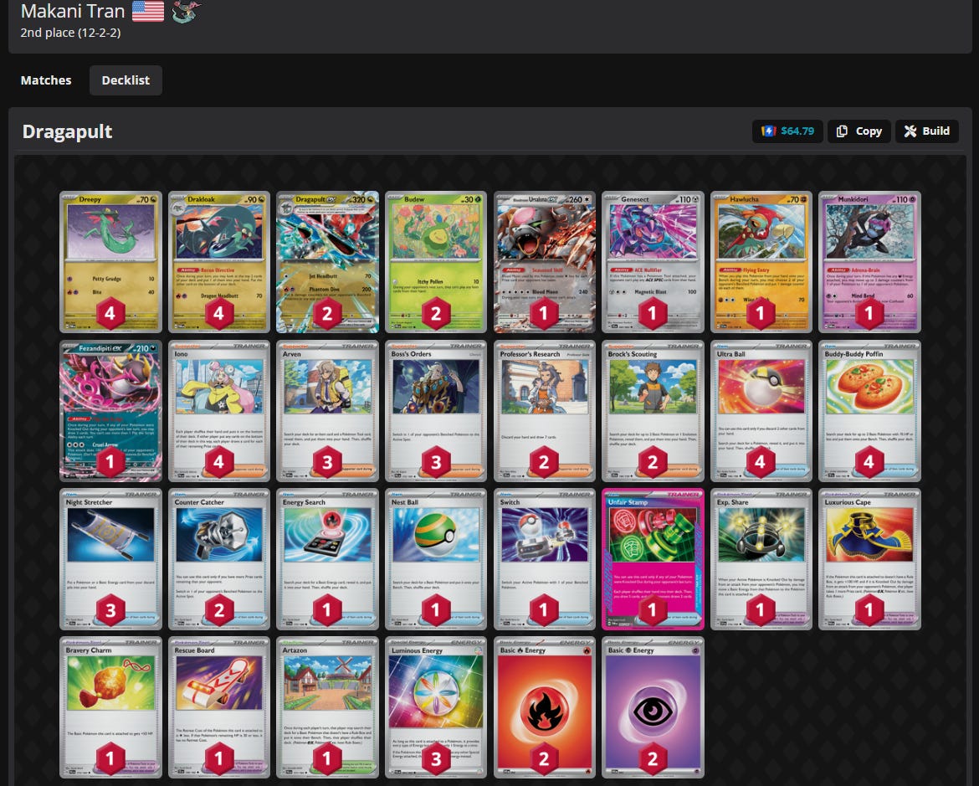979x786 pixels.
Task: Open the Decklist tab
Action: 126,80
